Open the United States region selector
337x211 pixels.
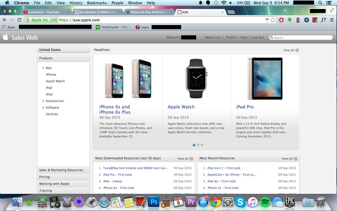(x=63, y=50)
